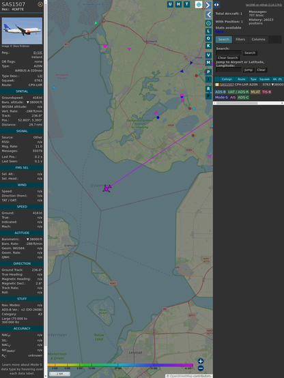Screen dimensions: 284x378
Task: Toggle the H map button
Action: (178, 4)
